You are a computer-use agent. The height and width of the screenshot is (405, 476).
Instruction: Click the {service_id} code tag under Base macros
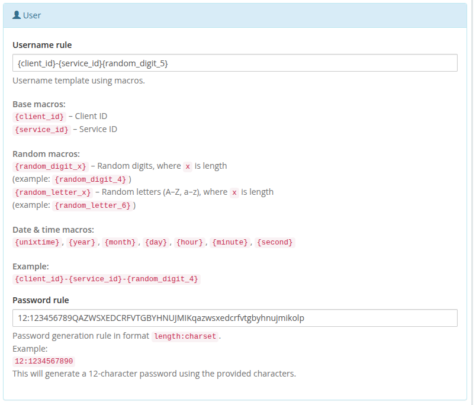[x=41, y=130]
